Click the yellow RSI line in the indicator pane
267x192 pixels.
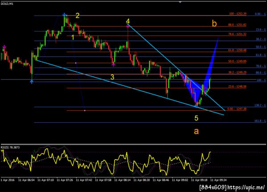coord(105,162)
